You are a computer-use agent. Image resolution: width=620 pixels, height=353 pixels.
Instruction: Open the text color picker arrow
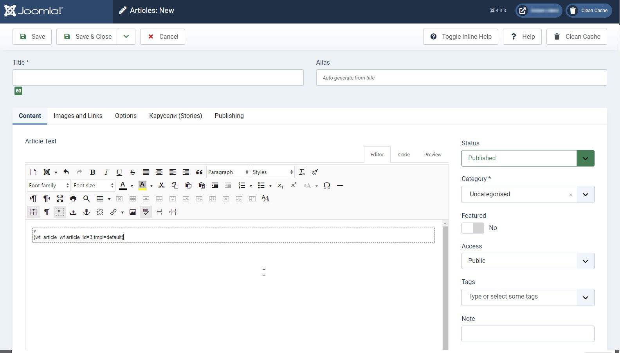pos(132,186)
